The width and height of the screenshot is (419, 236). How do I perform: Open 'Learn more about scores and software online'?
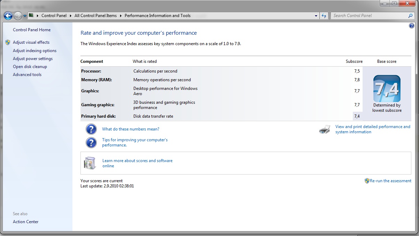(137, 163)
